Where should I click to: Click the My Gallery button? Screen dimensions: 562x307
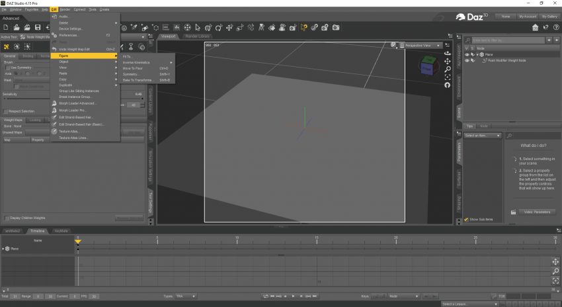549,17
